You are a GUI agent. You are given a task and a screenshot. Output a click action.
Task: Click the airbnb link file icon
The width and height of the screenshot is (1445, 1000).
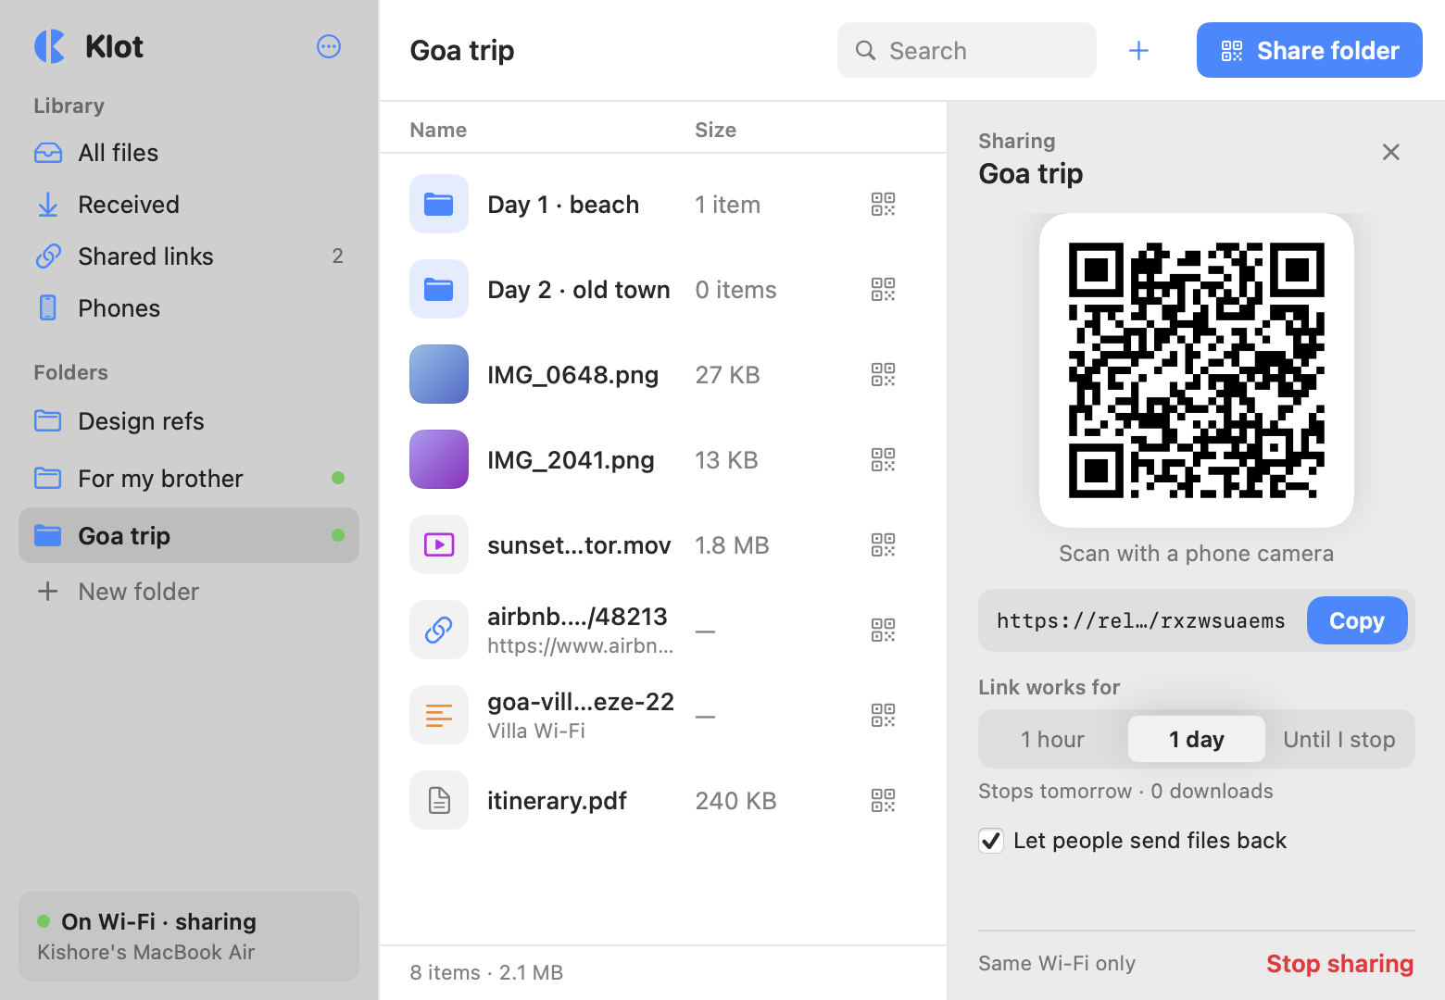[439, 631]
